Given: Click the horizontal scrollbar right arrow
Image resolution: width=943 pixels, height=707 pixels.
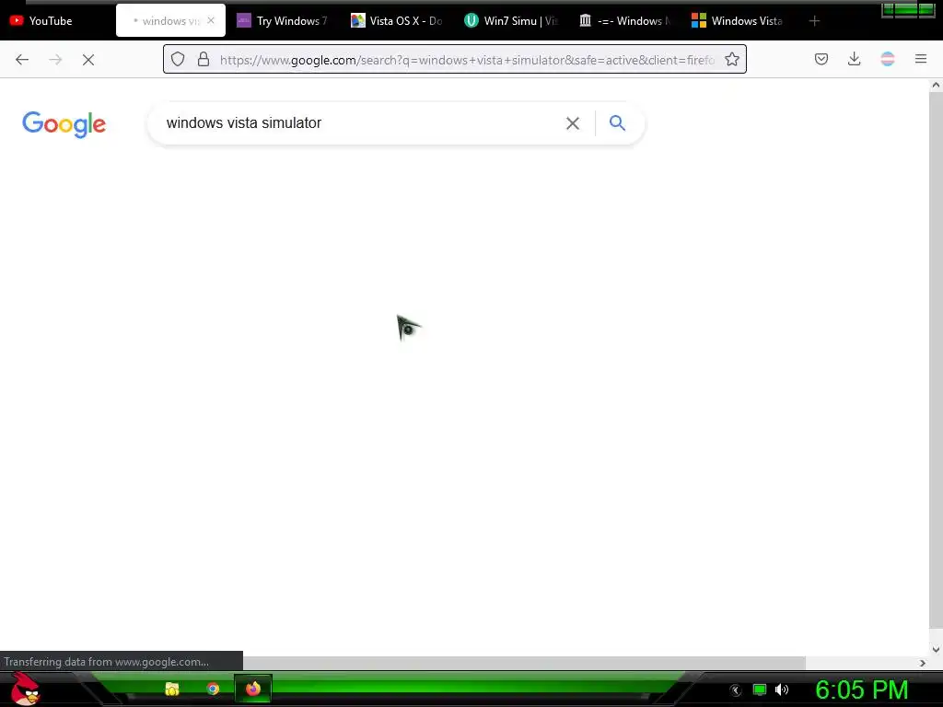Looking at the screenshot, I should (x=923, y=663).
